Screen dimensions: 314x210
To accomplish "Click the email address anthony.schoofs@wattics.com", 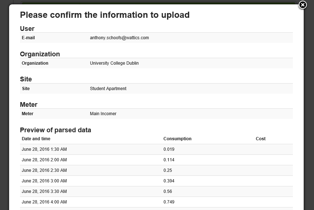I will [119, 38].
